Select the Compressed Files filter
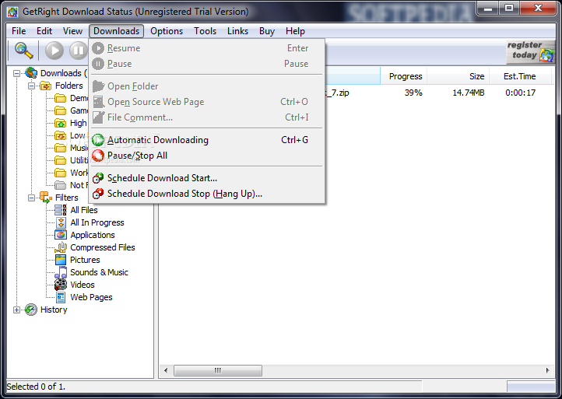Viewport: 562px width, 399px height. tap(103, 247)
